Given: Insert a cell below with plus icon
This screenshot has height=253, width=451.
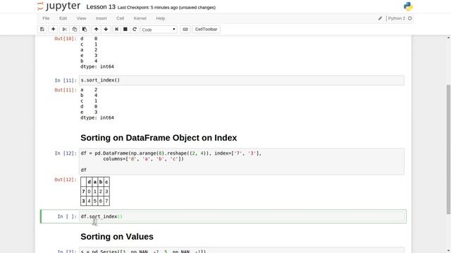Looking at the screenshot, I should click(54, 30).
